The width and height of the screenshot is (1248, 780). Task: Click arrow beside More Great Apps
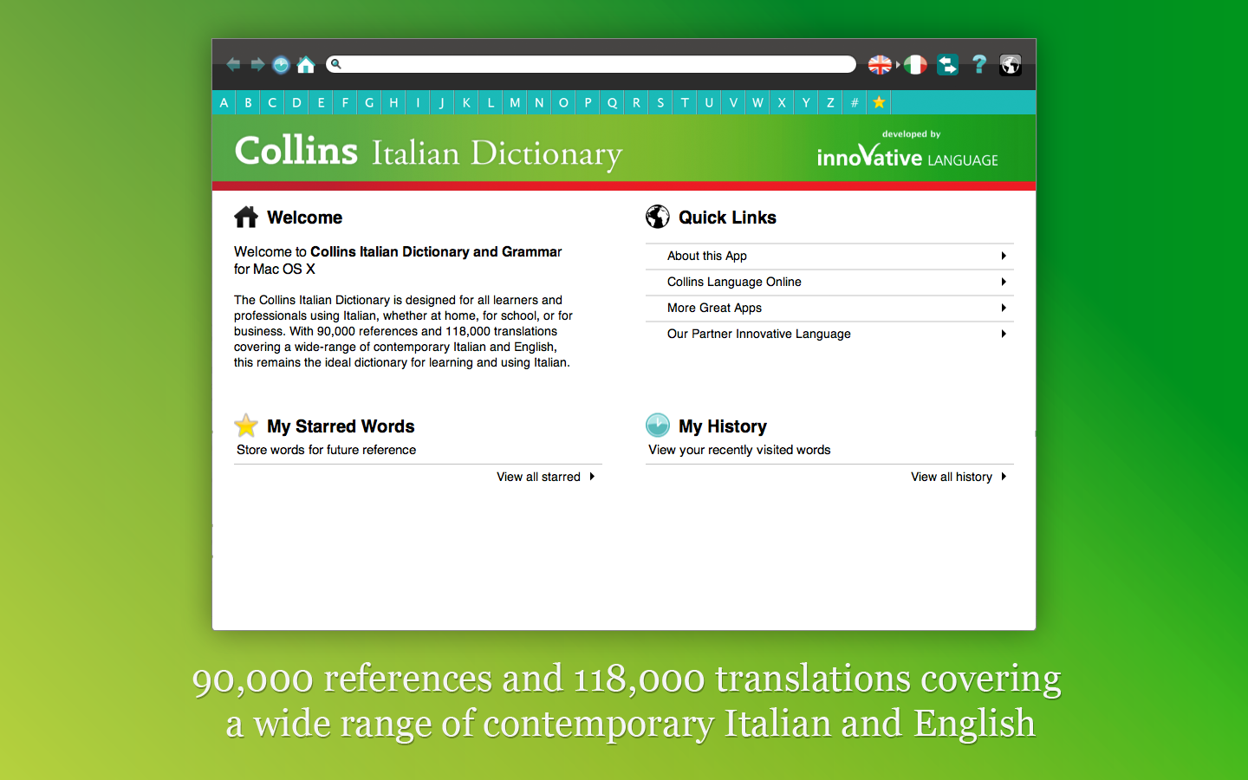pos(1004,308)
